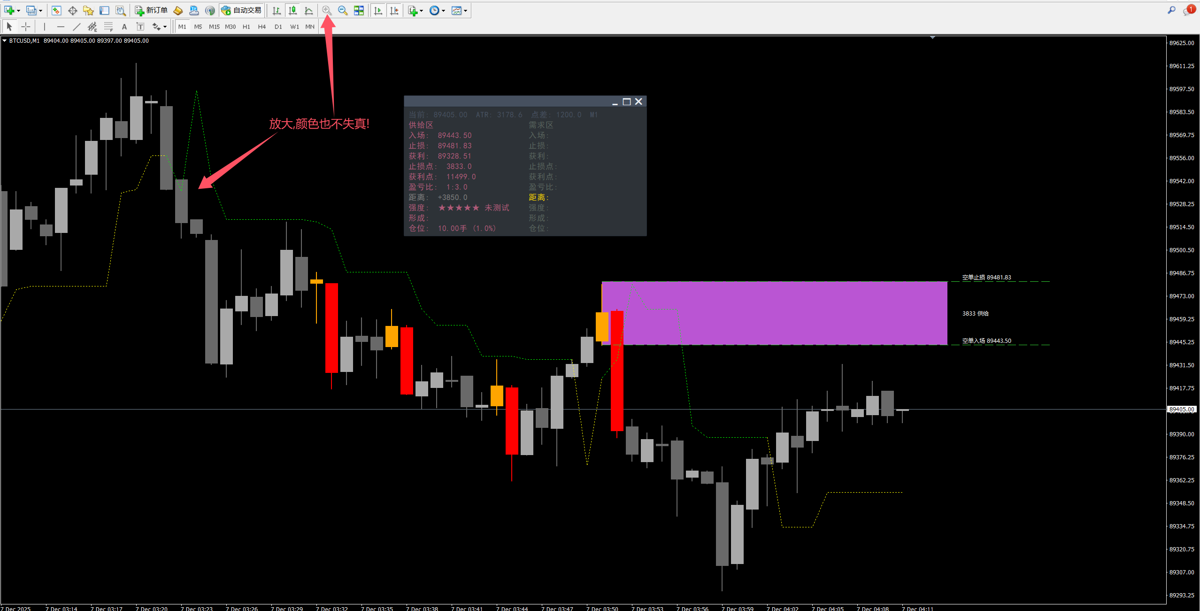Viewport: 1200px width, 611px height.
Task: Toggle the chart shift option
Action: coord(394,10)
